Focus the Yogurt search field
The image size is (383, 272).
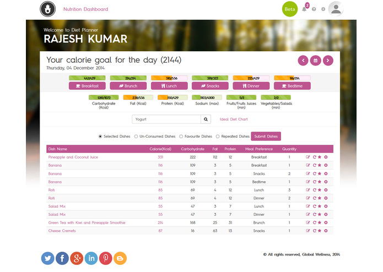166,119
